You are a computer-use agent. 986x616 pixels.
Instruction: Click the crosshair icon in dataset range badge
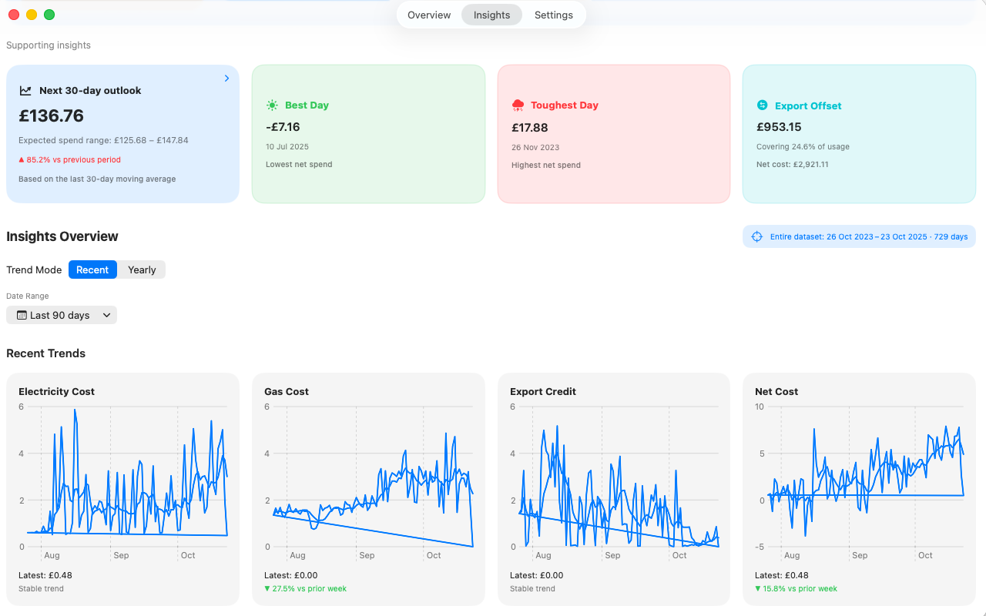[x=756, y=237]
